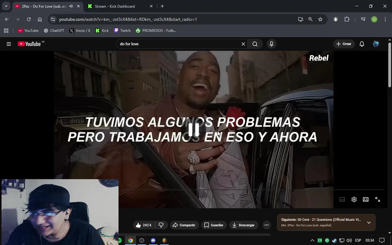This screenshot has width=392, height=245.
Task: Open the Chrome extensions puzzle menu
Action: [347, 19]
